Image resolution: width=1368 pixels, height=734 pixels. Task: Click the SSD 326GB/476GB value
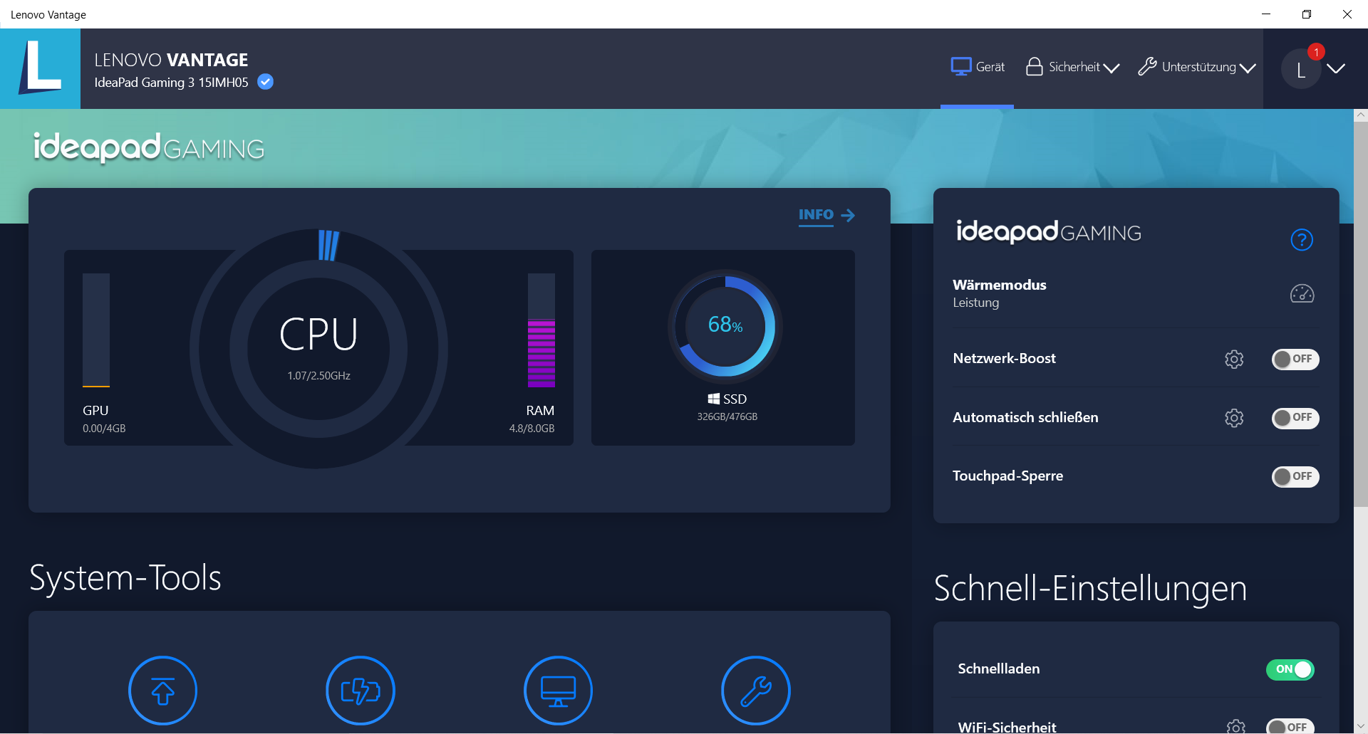pos(727,416)
